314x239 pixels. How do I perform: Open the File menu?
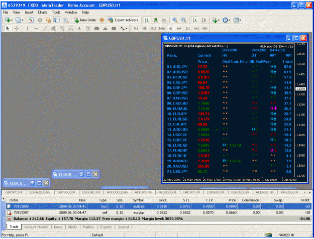6,12
